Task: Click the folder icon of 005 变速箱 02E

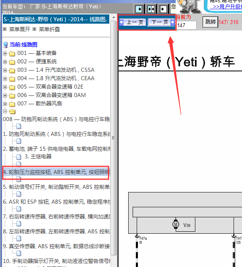Action: click(x=12, y=87)
